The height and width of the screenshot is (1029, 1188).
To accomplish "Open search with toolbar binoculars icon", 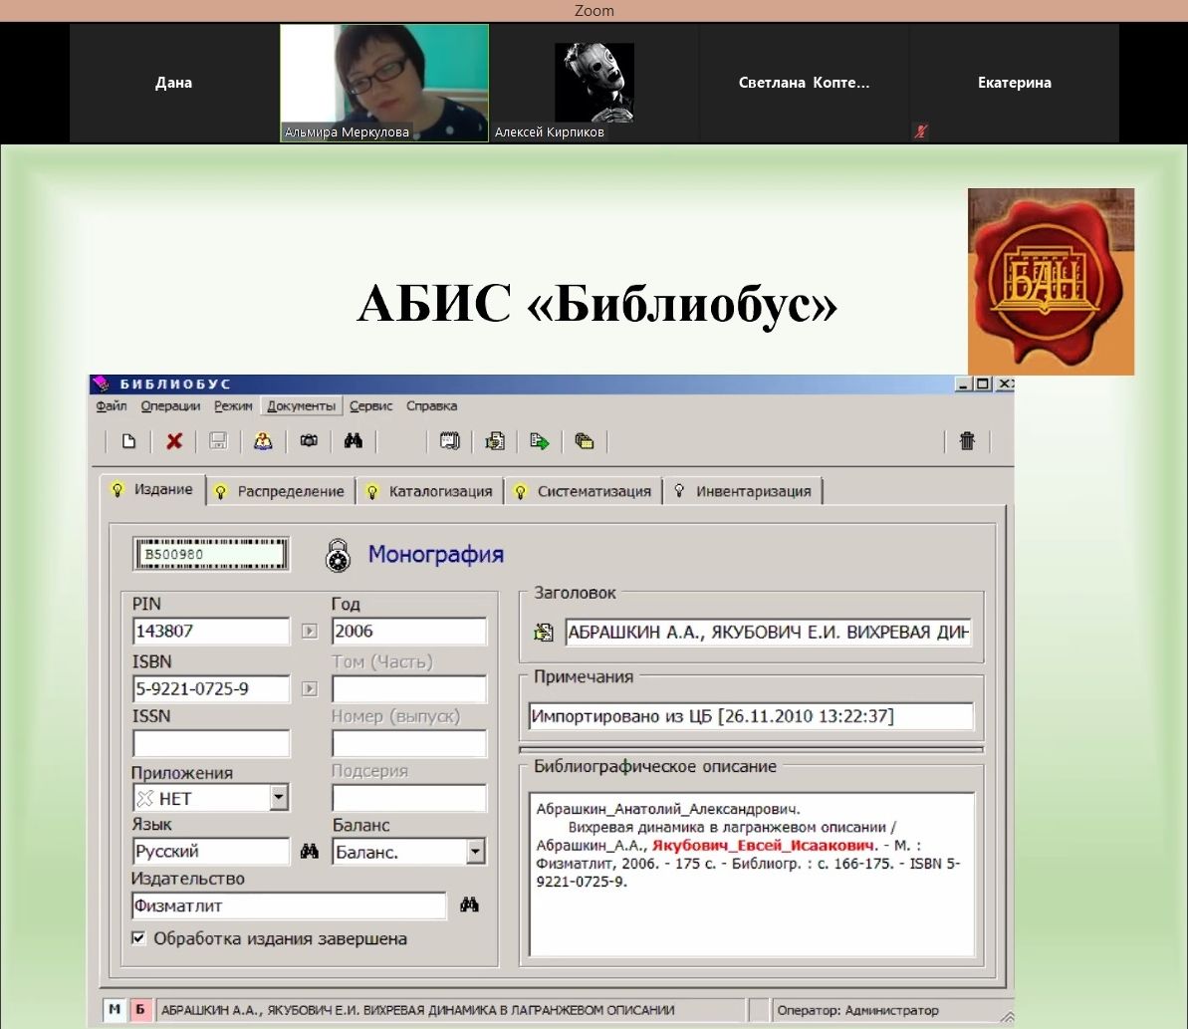I will click(354, 440).
